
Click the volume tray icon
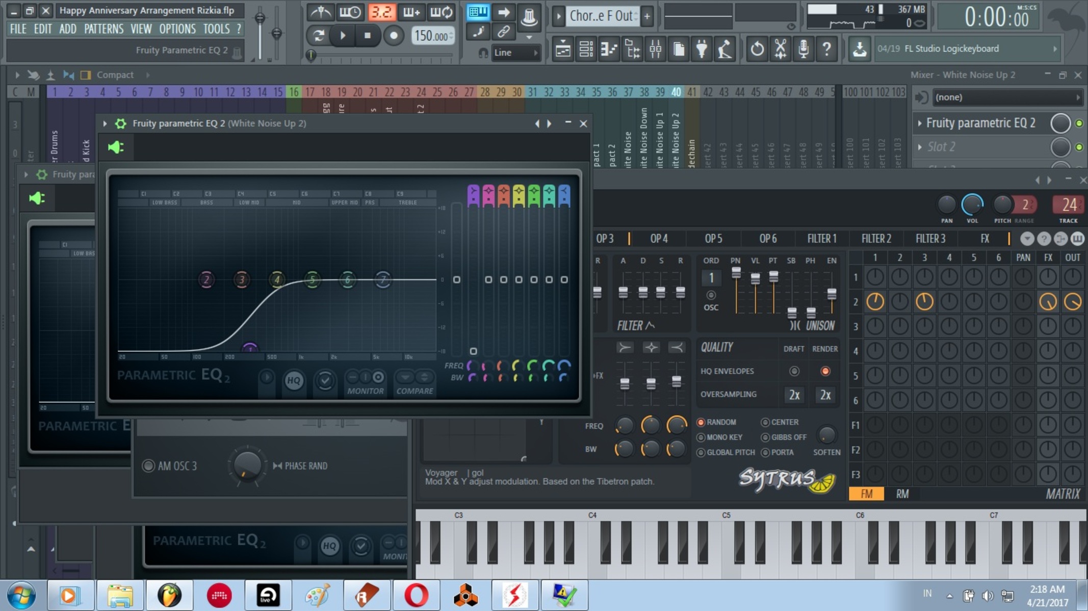click(x=988, y=595)
